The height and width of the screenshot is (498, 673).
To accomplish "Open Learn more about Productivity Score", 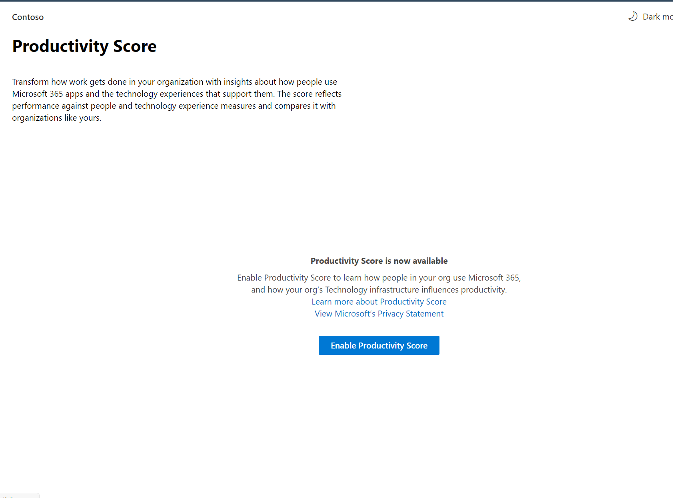I will tap(379, 301).
